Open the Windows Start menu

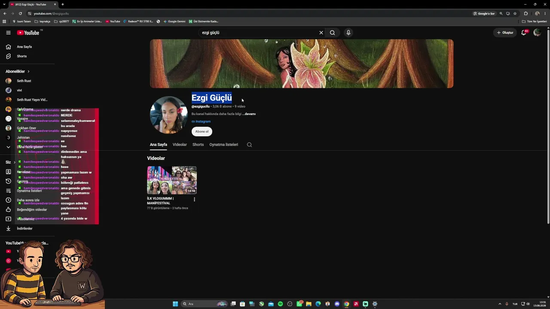[175, 304]
